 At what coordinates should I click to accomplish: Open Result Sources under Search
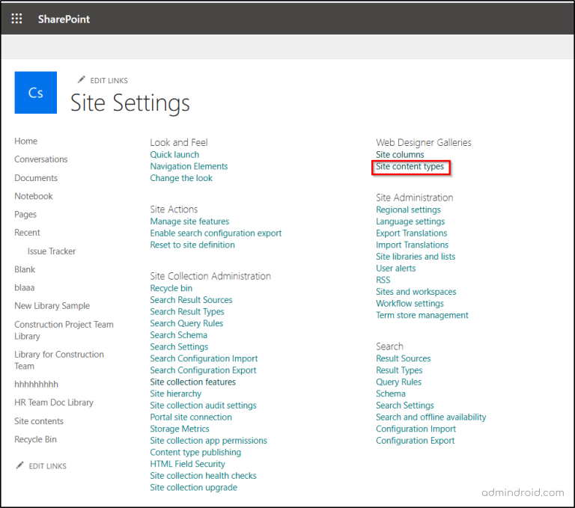(403, 358)
